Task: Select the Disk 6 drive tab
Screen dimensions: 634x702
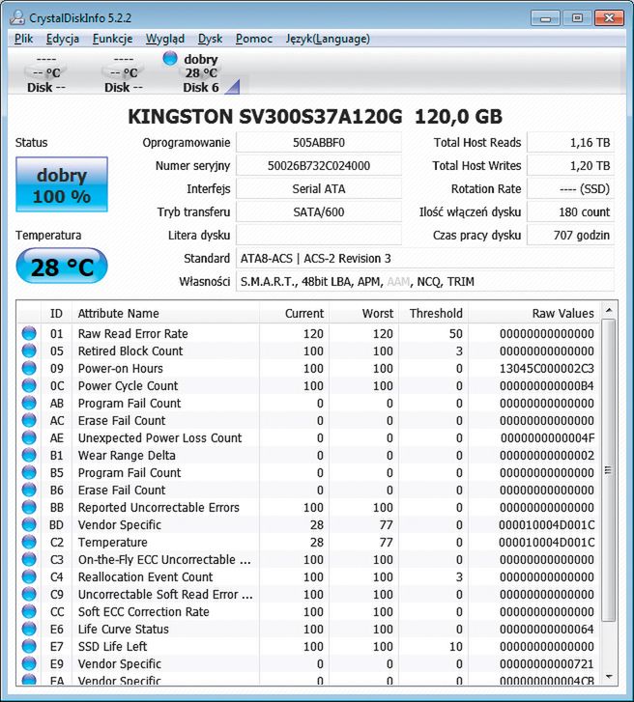Action: click(201, 72)
